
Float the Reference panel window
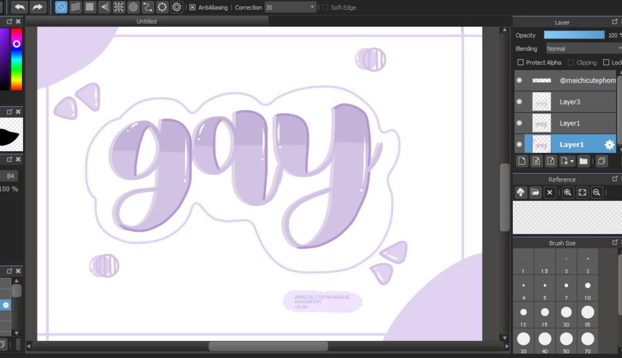615,178
